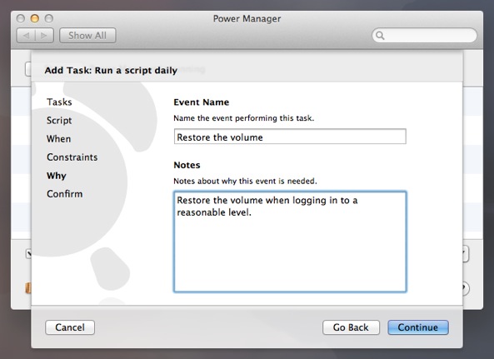Click the 'Notes' heading text
The height and width of the screenshot is (359, 494).
[x=187, y=165]
